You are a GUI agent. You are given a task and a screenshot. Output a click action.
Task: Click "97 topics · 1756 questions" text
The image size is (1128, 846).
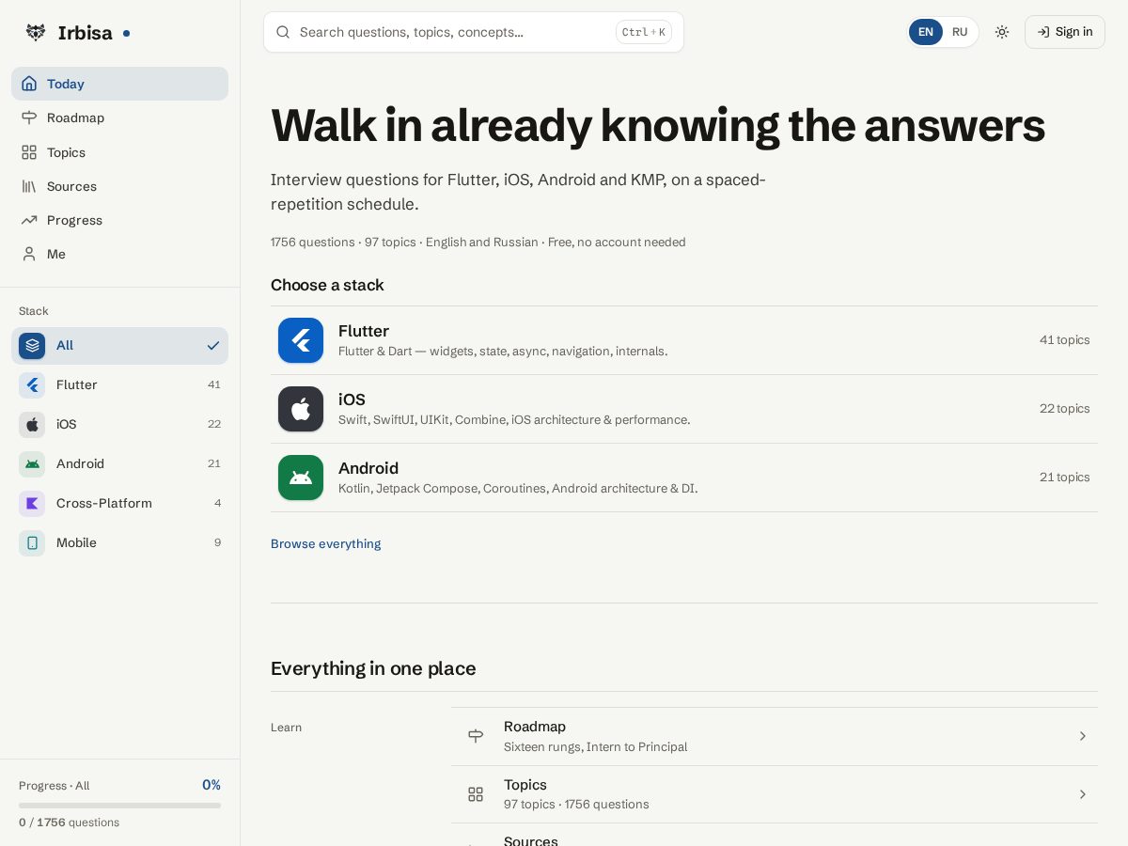(x=576, y=805)
